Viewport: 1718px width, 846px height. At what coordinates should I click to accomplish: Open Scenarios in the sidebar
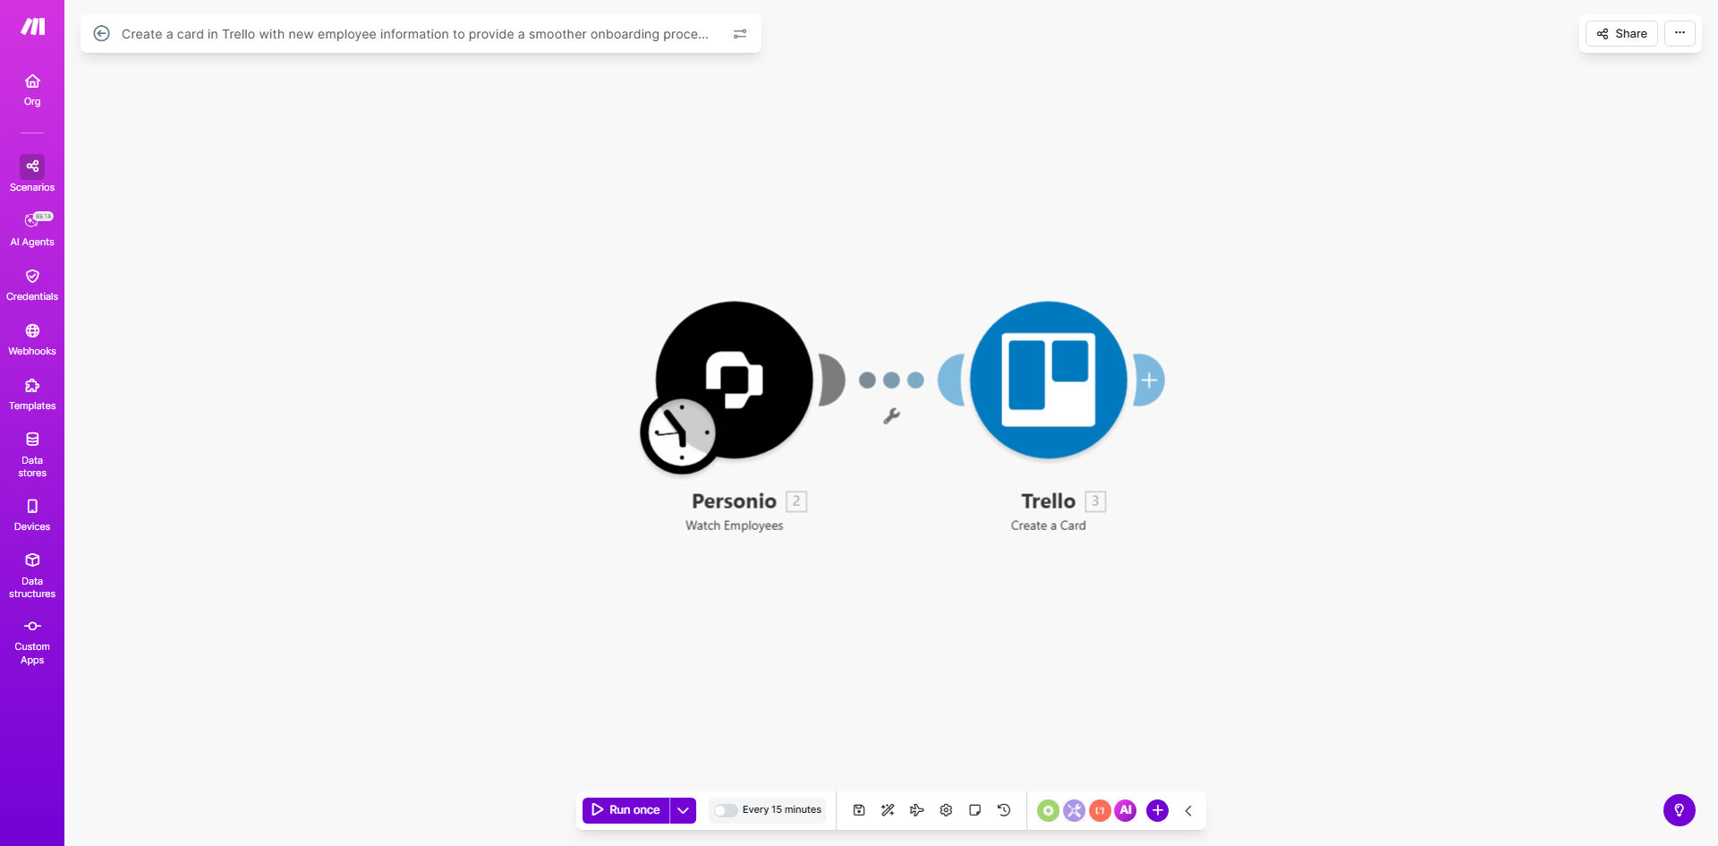point(32,174)
